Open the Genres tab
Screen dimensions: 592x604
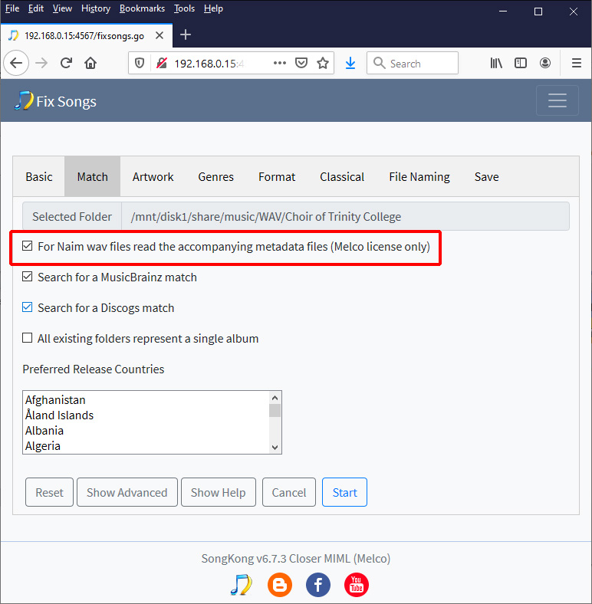coord(215,177)
